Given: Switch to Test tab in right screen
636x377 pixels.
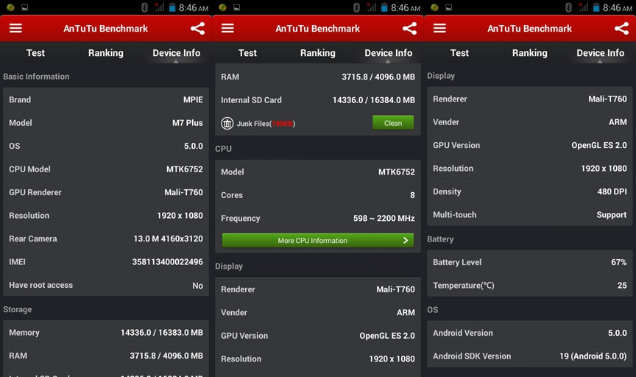Looking at the screenshot, I should (x=459, y=53).
